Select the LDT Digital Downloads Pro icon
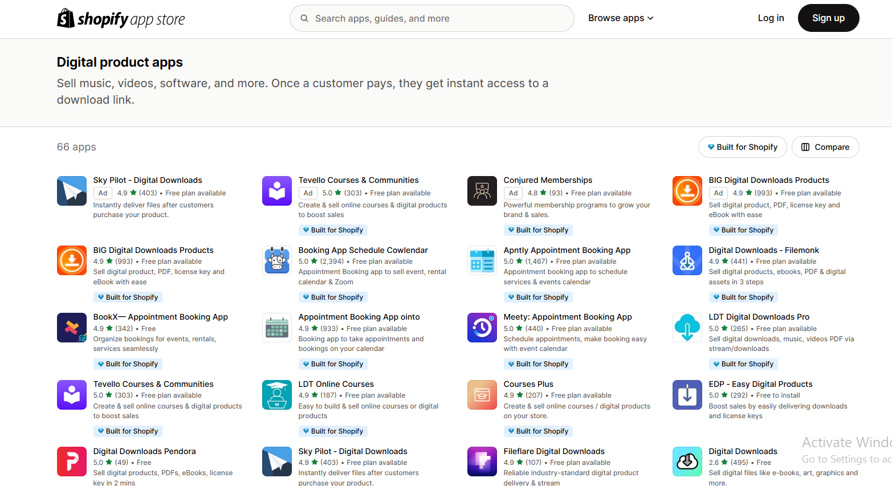This screenshot has height=486, width=892. [687, 328]
